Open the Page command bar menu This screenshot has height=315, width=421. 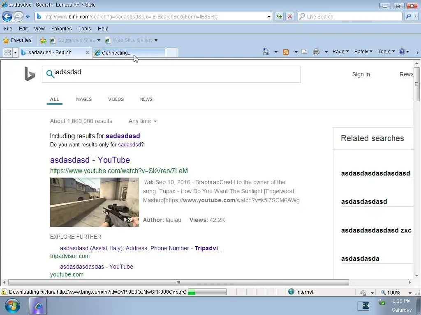(x=340, y=51)
